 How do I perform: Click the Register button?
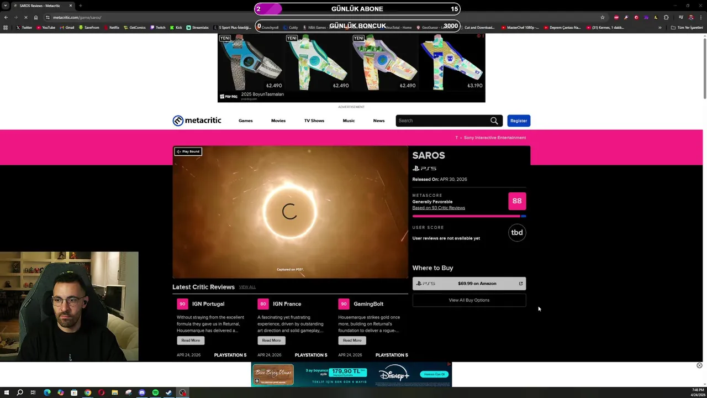(x=519, y=121)
